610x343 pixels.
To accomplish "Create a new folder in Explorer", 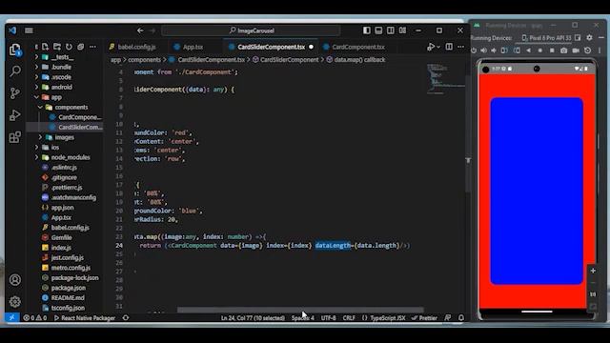I will (57, 47).
